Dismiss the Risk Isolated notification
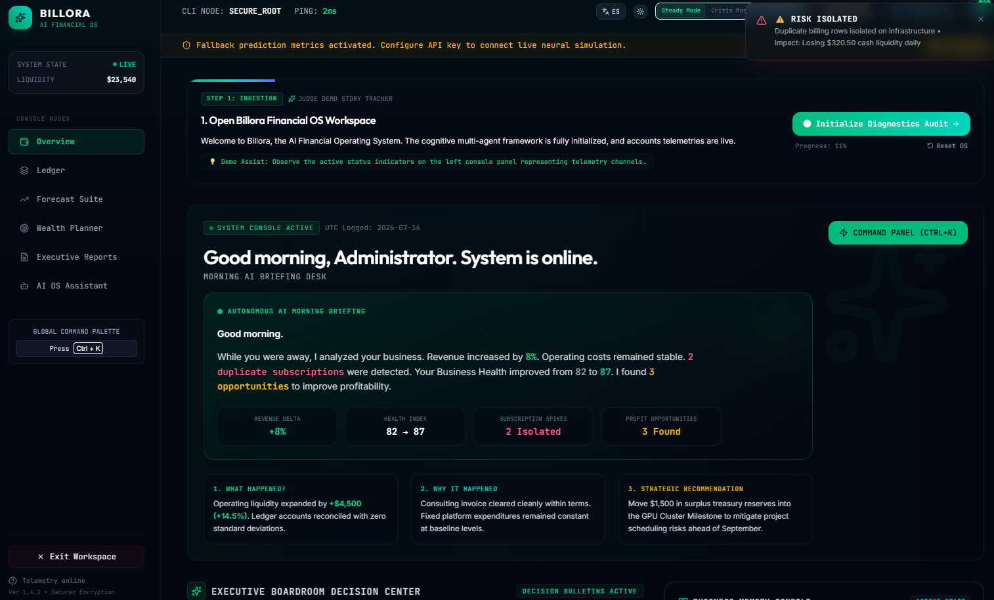Image resolution: width=994 pixels, height=600 pixels. pyautogui.click(x=981, y=19)
